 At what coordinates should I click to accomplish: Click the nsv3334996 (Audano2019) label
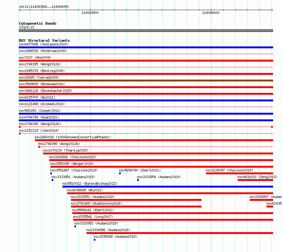(108, 230)
